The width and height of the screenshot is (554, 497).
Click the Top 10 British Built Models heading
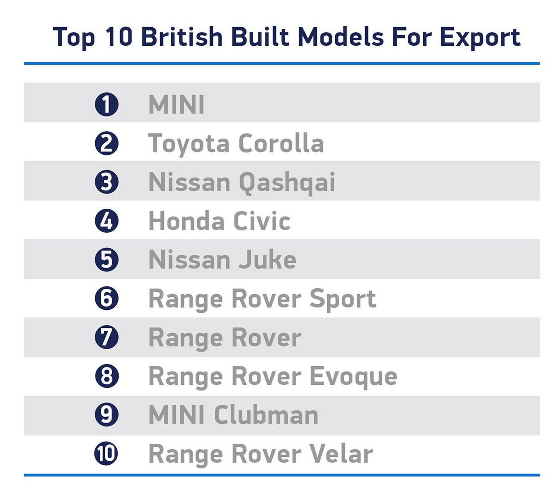pyautogui.click(x=287, y=37)
